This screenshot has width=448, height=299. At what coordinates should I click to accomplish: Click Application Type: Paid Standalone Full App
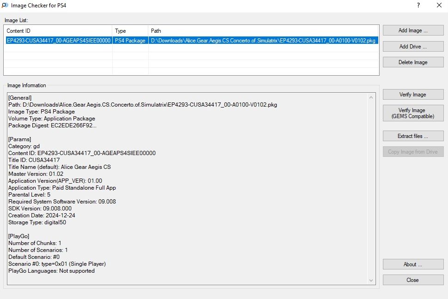tap(62, 188)
